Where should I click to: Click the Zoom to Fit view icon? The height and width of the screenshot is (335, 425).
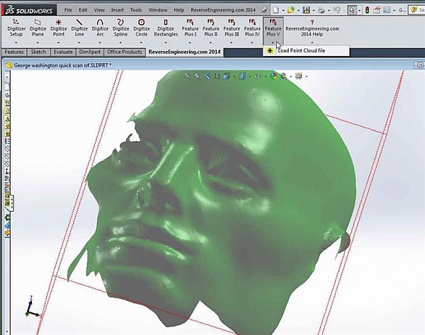coord(187,76)
